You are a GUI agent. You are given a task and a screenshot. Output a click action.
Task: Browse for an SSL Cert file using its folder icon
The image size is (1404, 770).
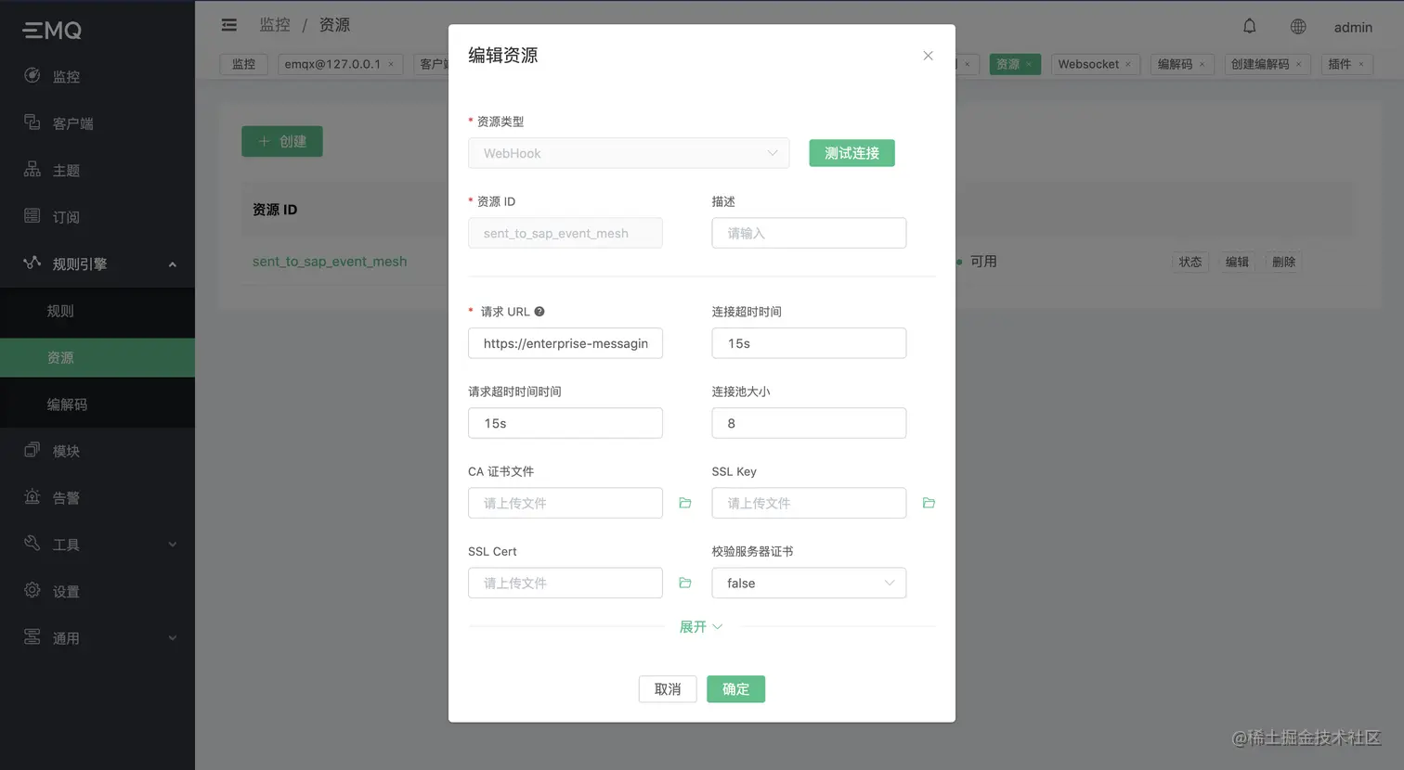(685, 583)
